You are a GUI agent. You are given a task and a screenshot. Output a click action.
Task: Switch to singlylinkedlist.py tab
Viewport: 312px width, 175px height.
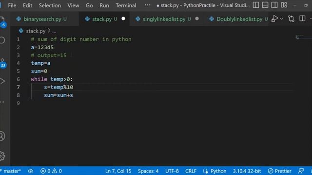click(x=167, y=19)
